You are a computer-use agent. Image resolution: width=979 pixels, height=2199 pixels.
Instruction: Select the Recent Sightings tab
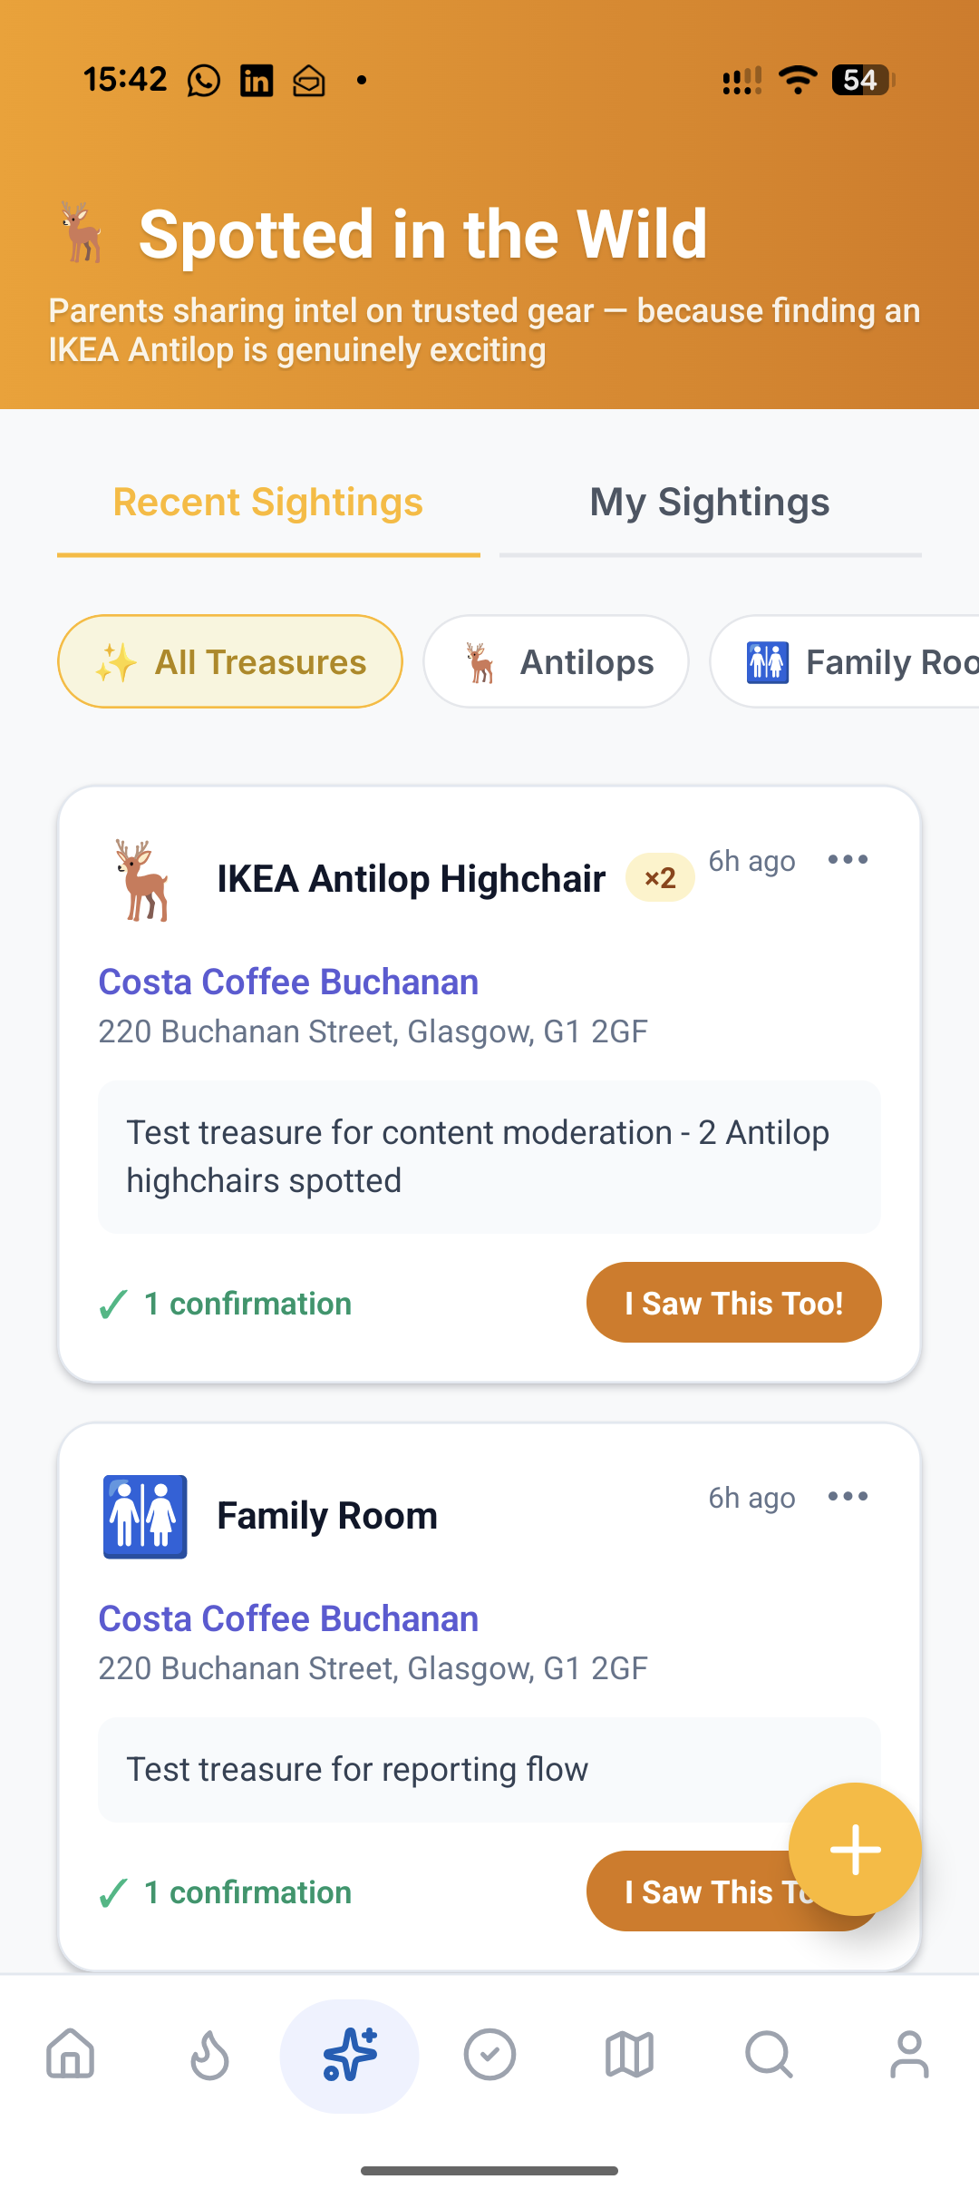coord(268,503)
